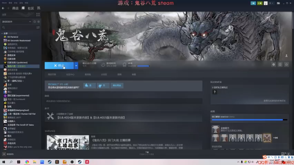The width and height of the screenshot is (294, 165).
Task: Show hidden system tray icons chevron
Action: [238, 162]
